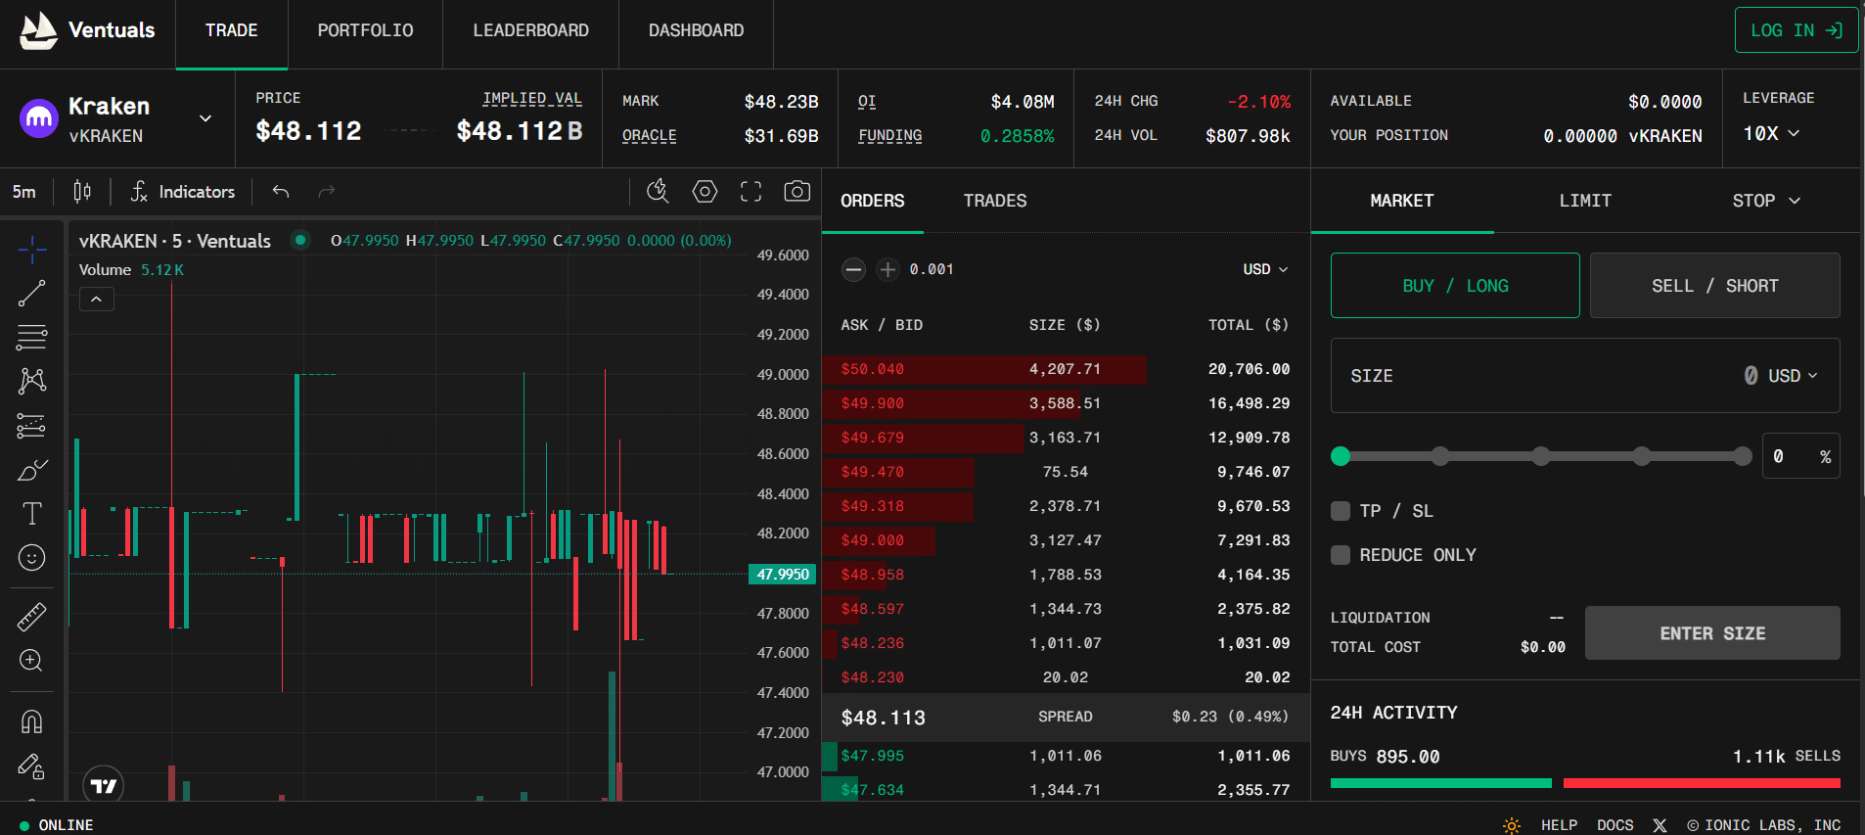
Task: Open the HELP link
Action: [1559, 825]
